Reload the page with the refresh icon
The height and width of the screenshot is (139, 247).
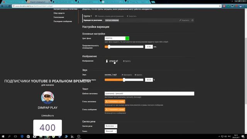click(9, 6)
